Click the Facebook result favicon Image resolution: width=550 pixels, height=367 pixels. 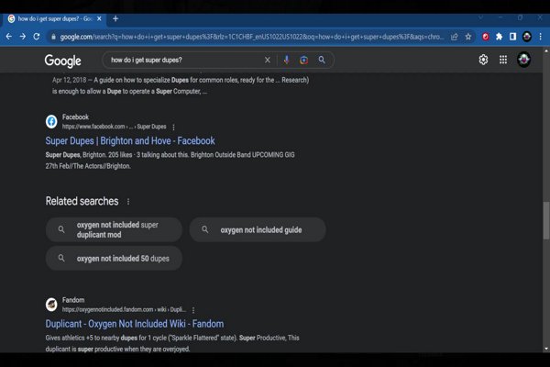[51, 121]
